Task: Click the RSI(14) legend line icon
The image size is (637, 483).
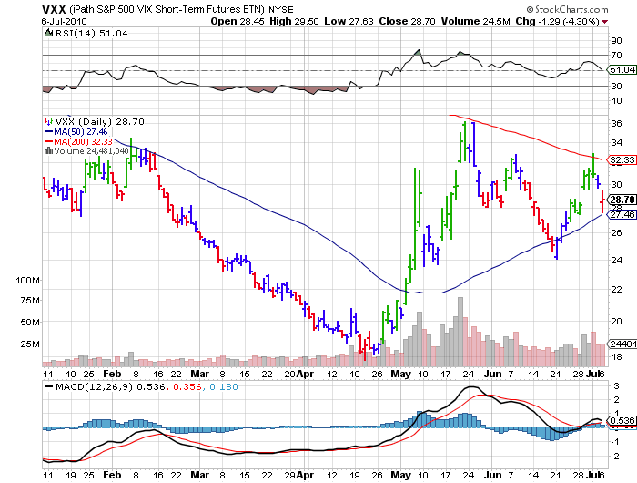Action: point(49,32)
